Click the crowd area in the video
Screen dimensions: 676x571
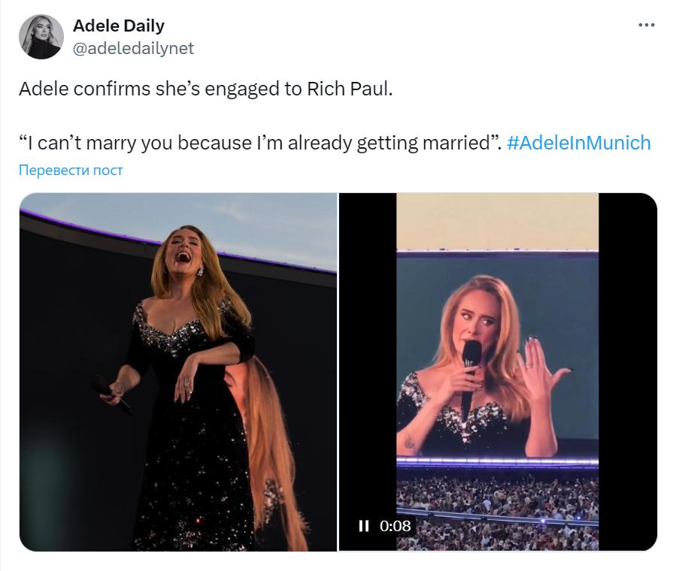pos(496,503)
